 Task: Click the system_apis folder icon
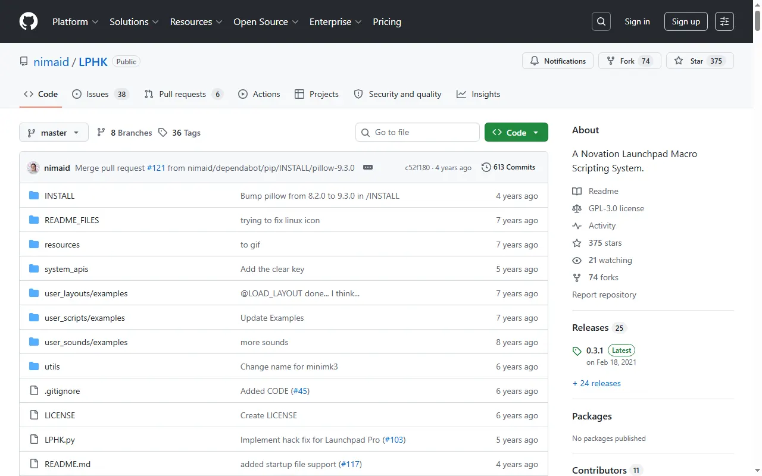[x=34, y=269]
